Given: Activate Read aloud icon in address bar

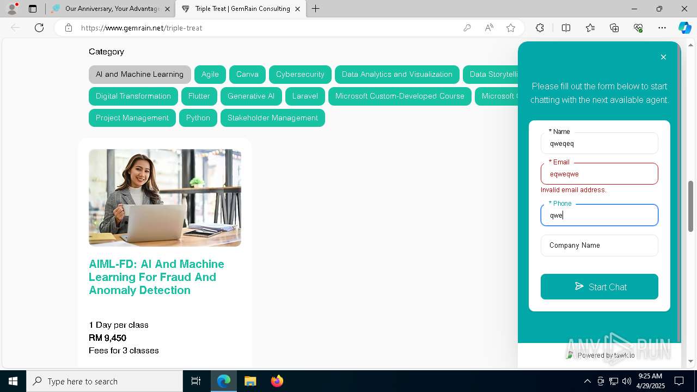Looking at the screenshot, I should pos(489,28).
